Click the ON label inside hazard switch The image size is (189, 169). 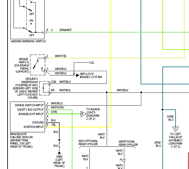[31, 21]
